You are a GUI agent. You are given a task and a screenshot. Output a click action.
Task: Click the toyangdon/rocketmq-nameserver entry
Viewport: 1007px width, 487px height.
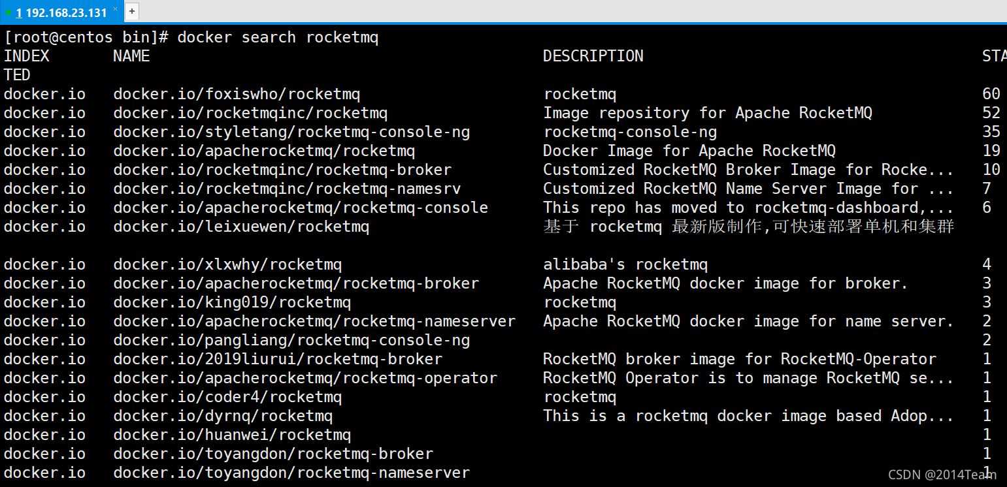coord(291,473)
